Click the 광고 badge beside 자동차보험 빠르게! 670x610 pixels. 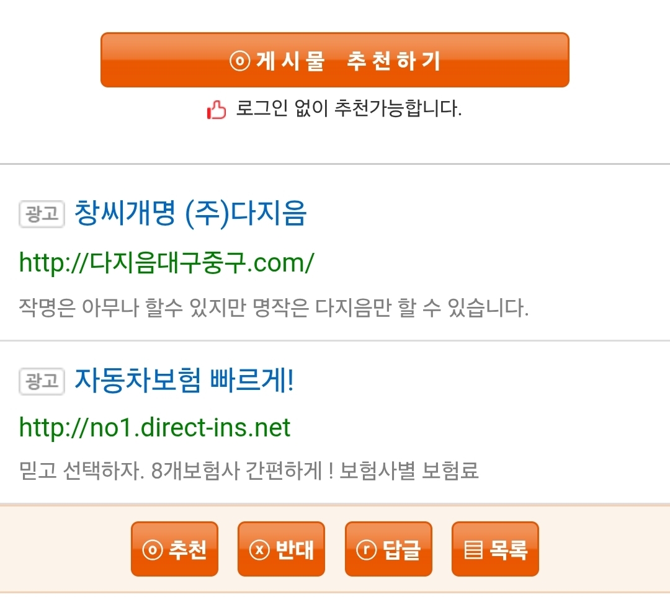click(42, 381)
